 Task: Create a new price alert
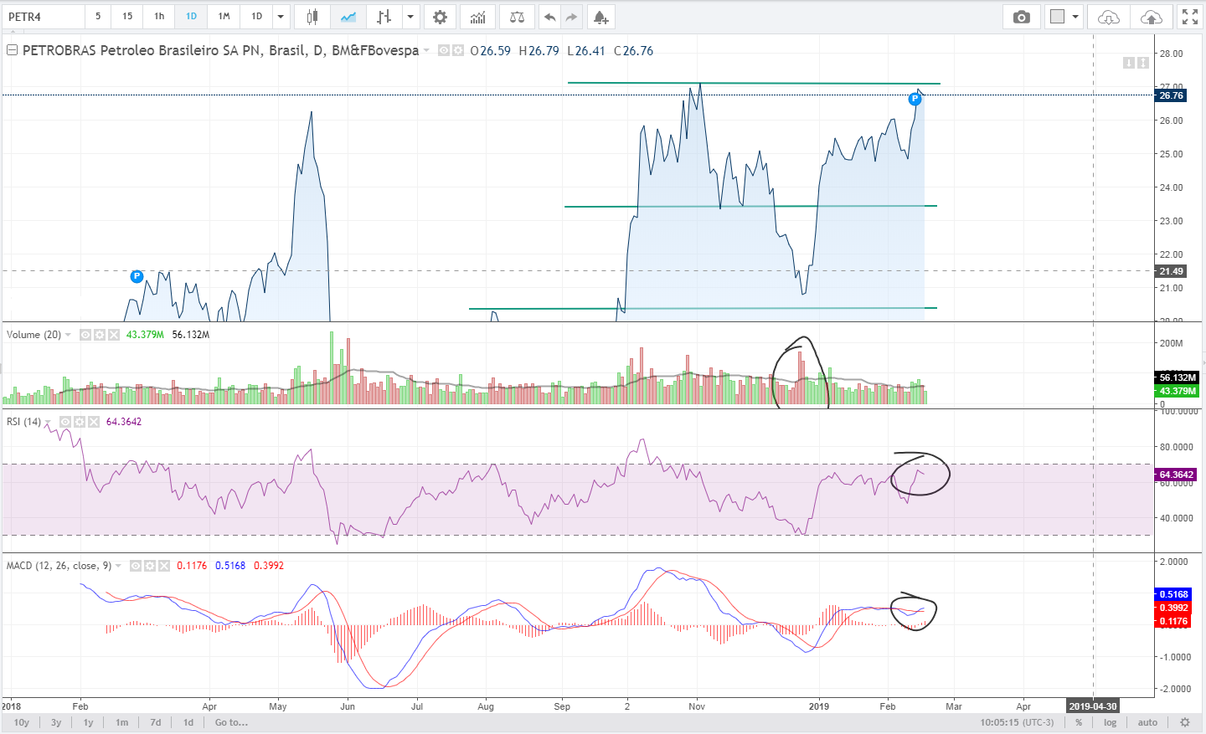(x=600, y=17)
